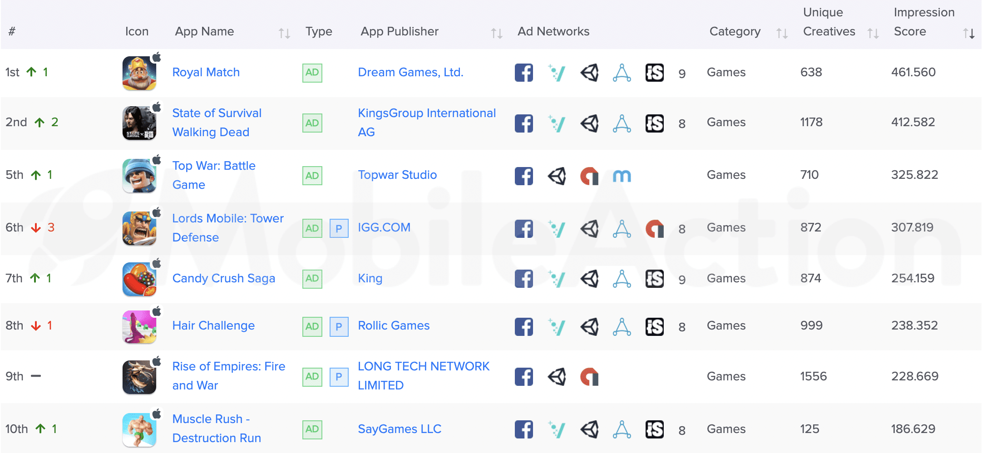Image resolution: width=997 pixels, height=453 pixels.
Task: Click AppLovin icon in Lords Mobile row
Action: pos(655,229)
